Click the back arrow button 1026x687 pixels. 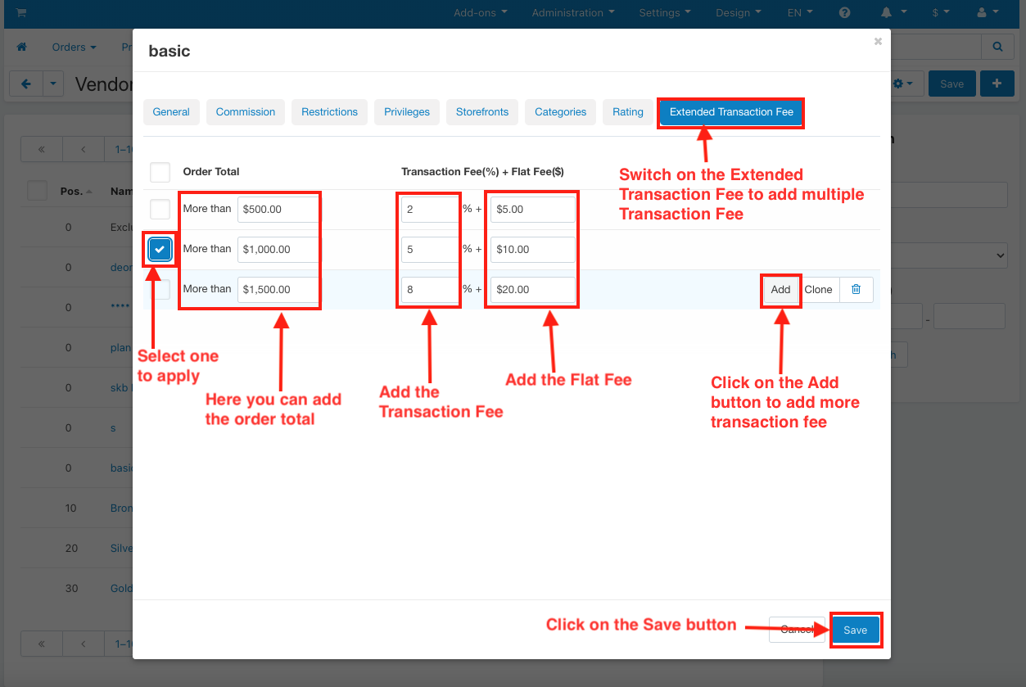[x=25, y=84]
